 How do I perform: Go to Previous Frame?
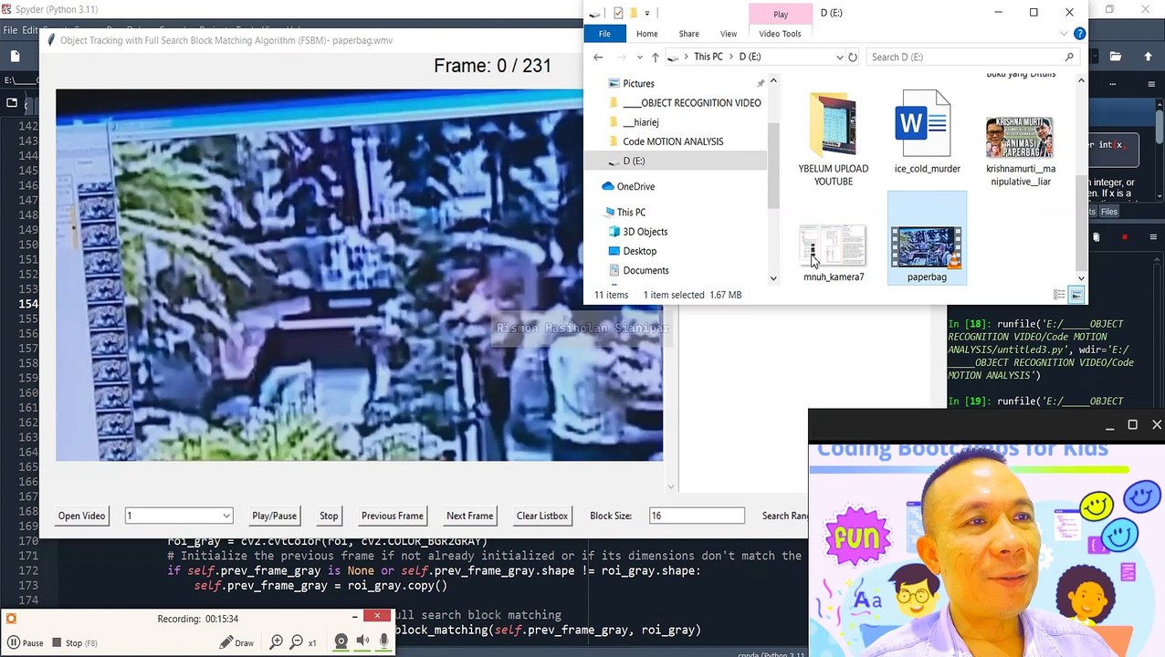(x=392, y=516)
